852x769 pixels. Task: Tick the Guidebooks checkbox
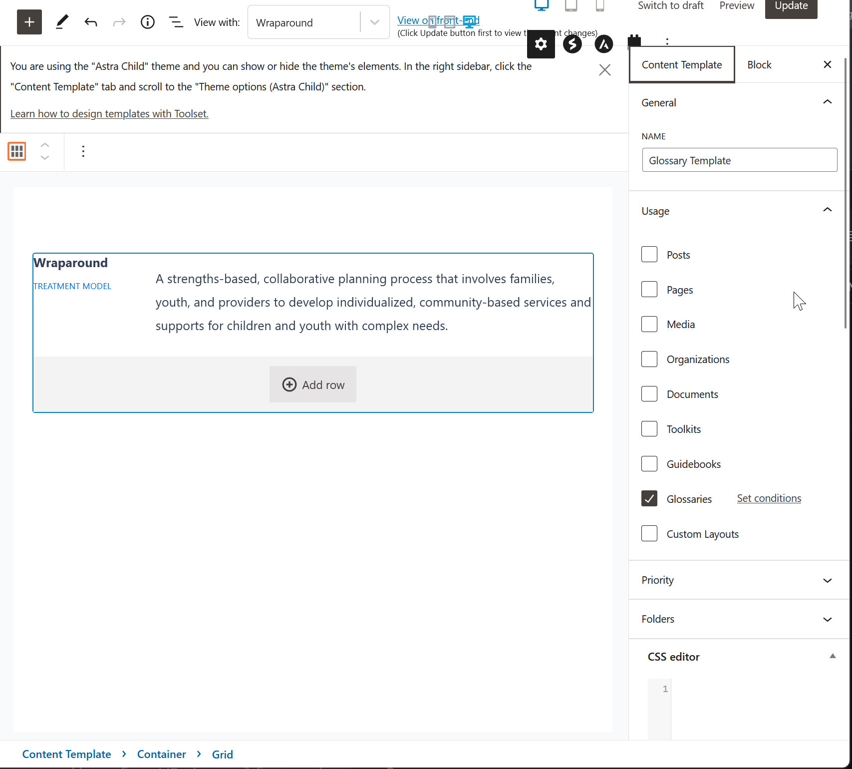tap(649, 464)
